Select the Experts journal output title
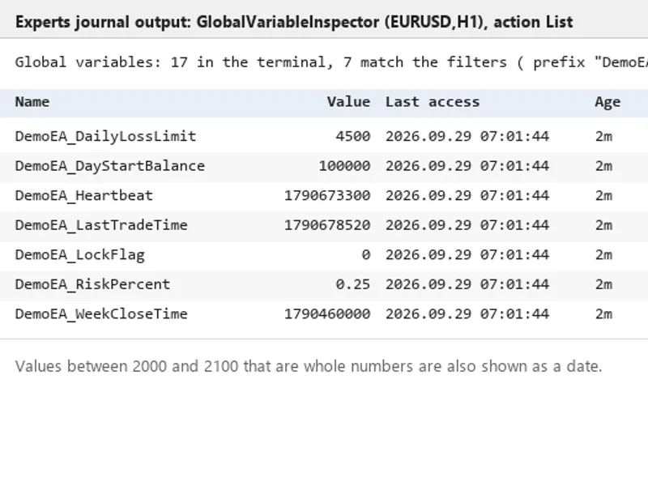This screenshot has height=486, width=648. (294, 22)
